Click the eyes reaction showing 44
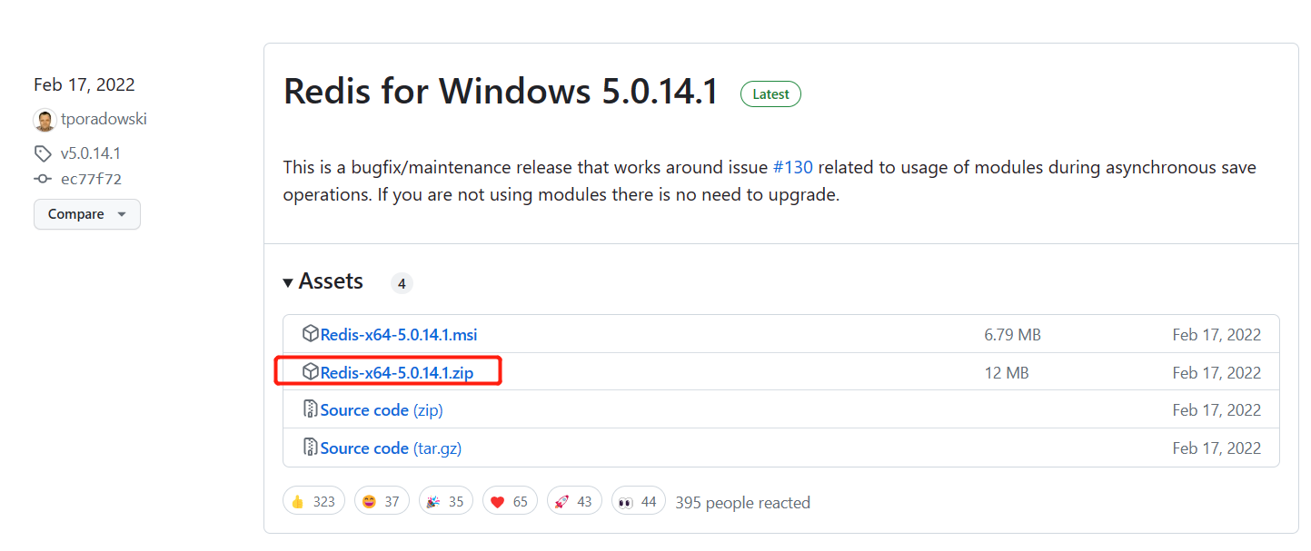1311x551 pixels. click(639, 500)
